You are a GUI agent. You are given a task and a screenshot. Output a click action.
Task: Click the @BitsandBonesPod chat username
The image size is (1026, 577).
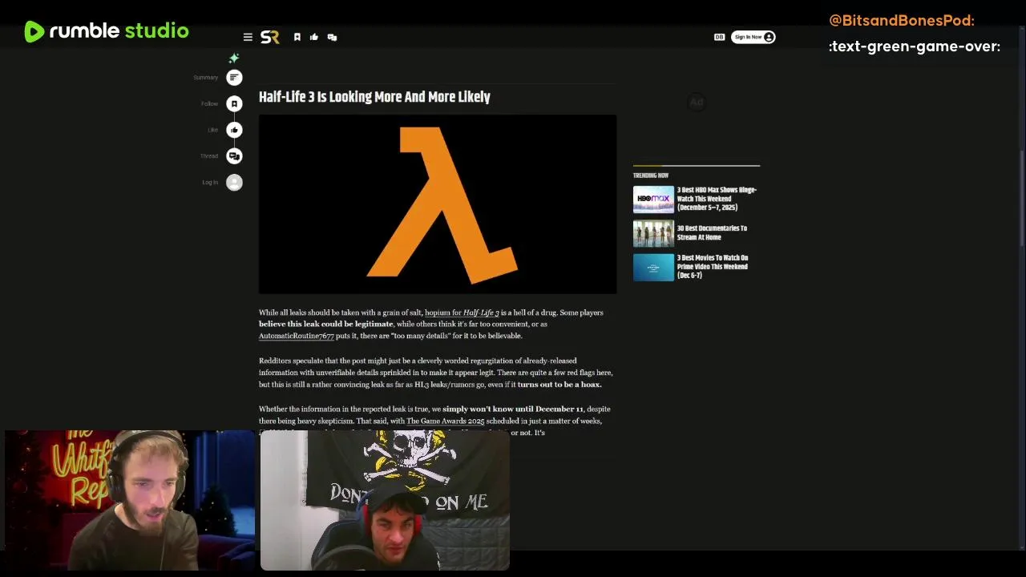coord(902,20)
